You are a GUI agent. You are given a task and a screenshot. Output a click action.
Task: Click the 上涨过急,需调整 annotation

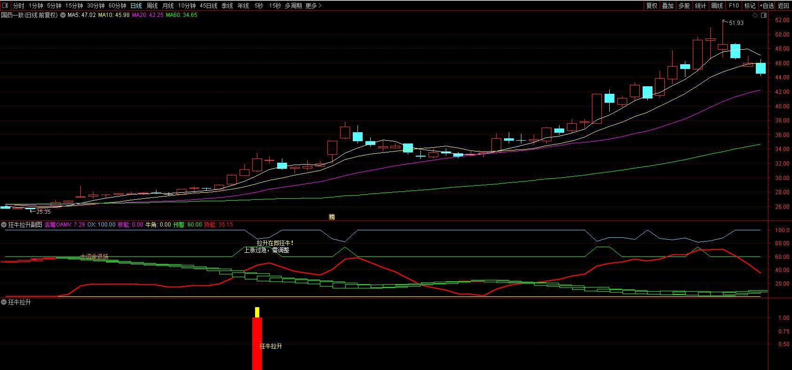coord(266,250)
